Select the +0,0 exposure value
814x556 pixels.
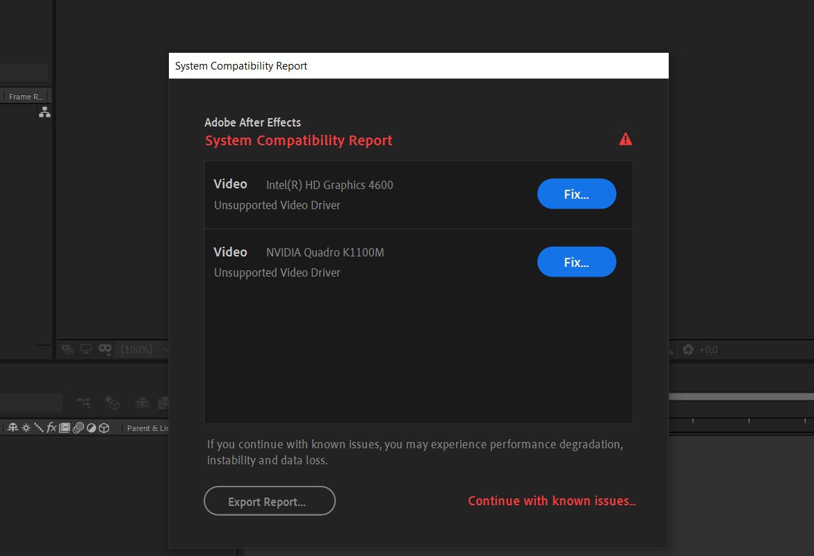(x=708, y=350)
